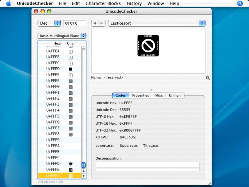Select the U+FFF2 row
249x187 pixels.
(x=60, y=99)
